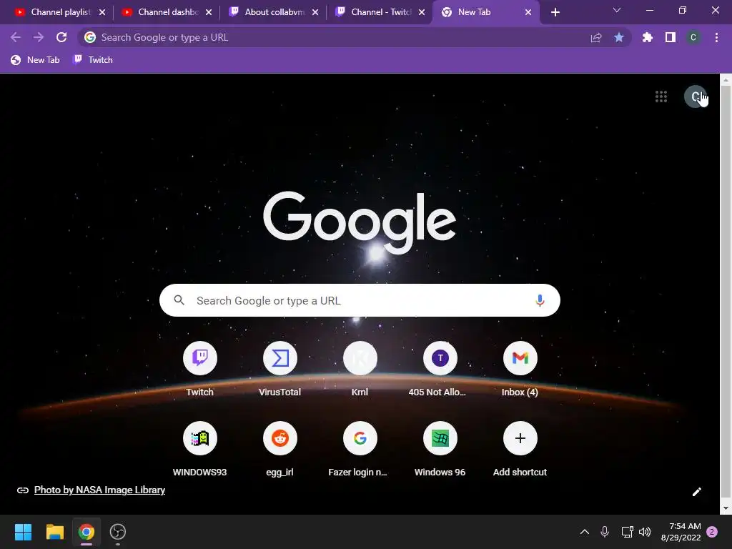Click the Add shortcut plus button
732x549 pixels.
click(520, 438)
